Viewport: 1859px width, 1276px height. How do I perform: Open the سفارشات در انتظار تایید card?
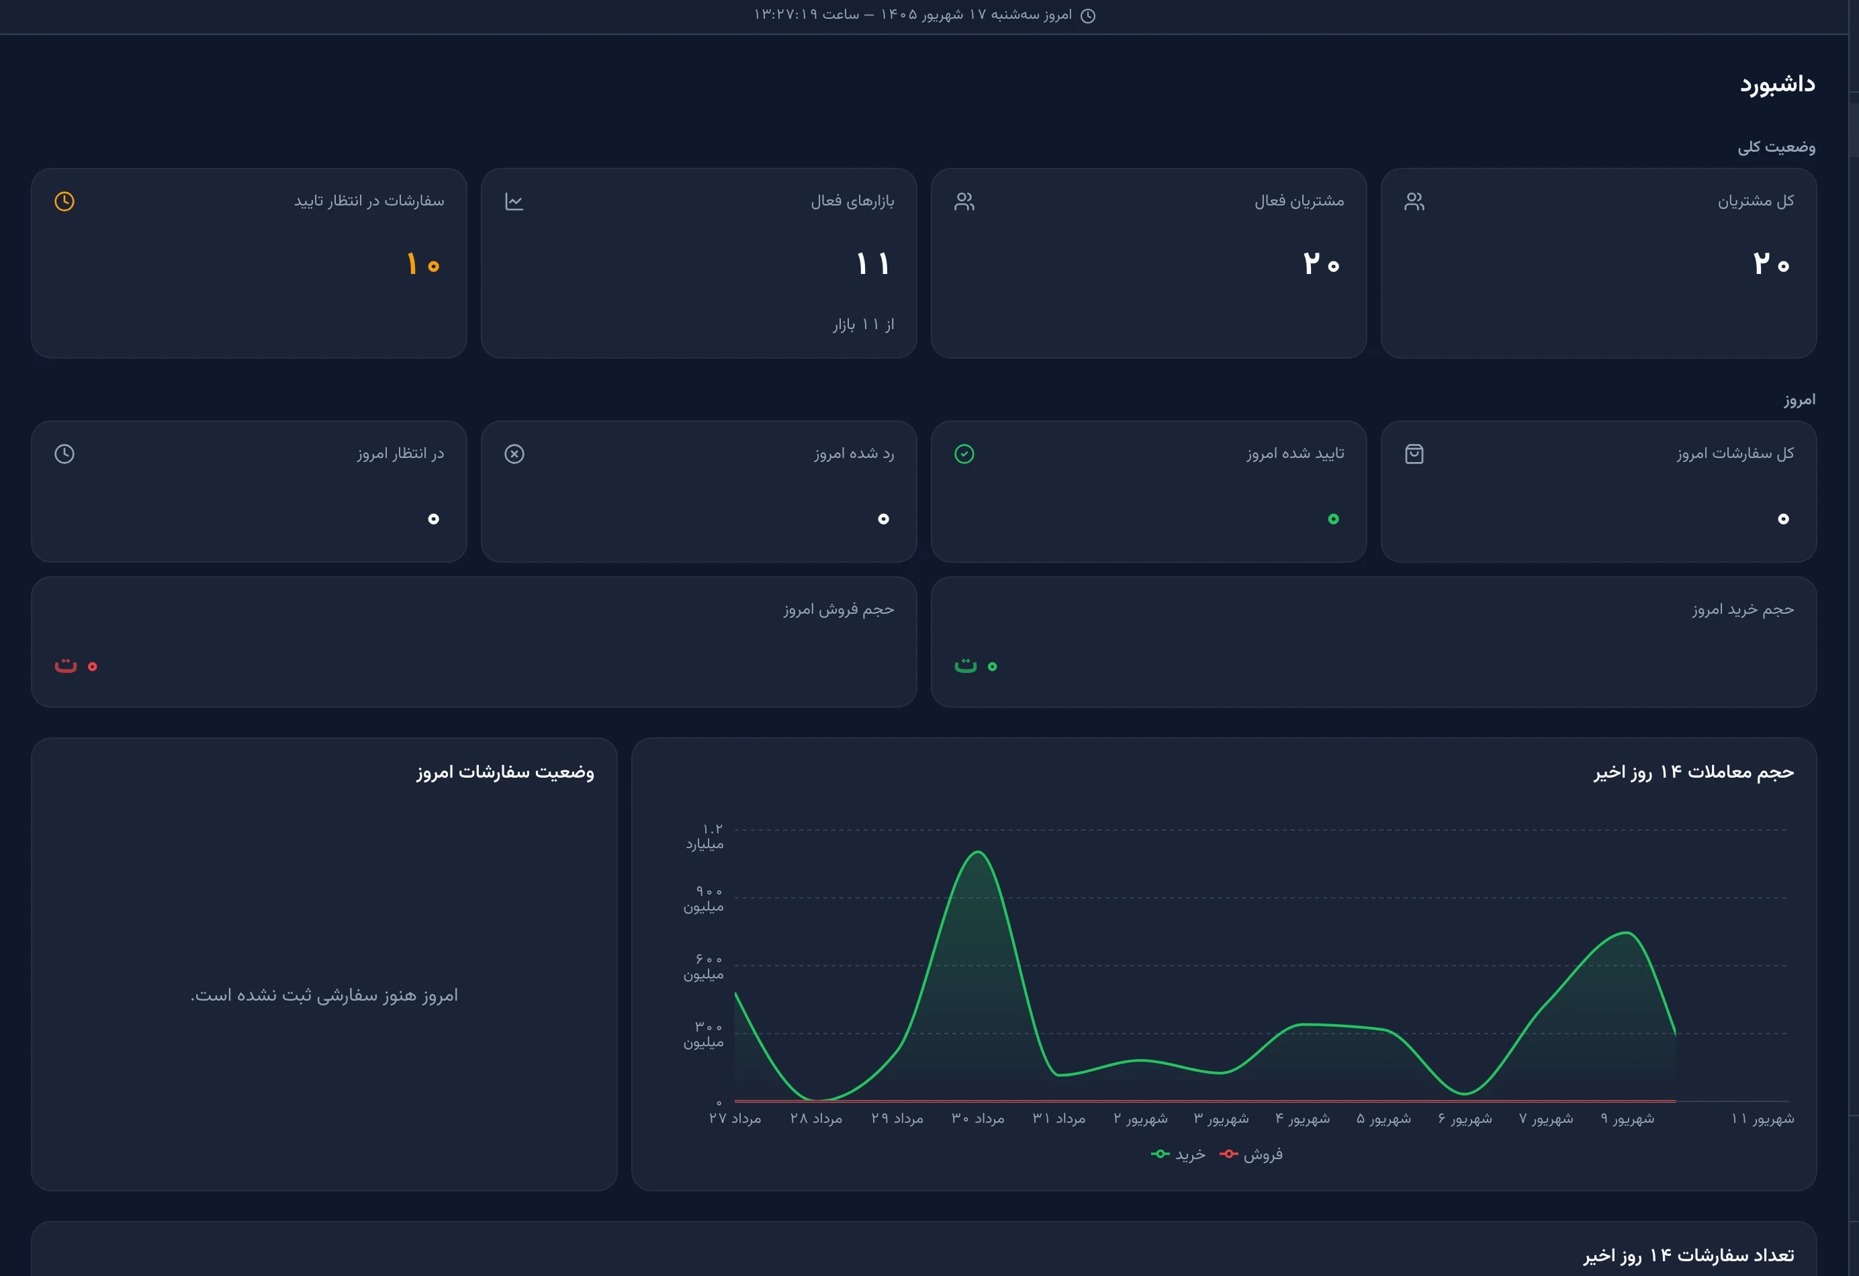click(x=248, y=263)
